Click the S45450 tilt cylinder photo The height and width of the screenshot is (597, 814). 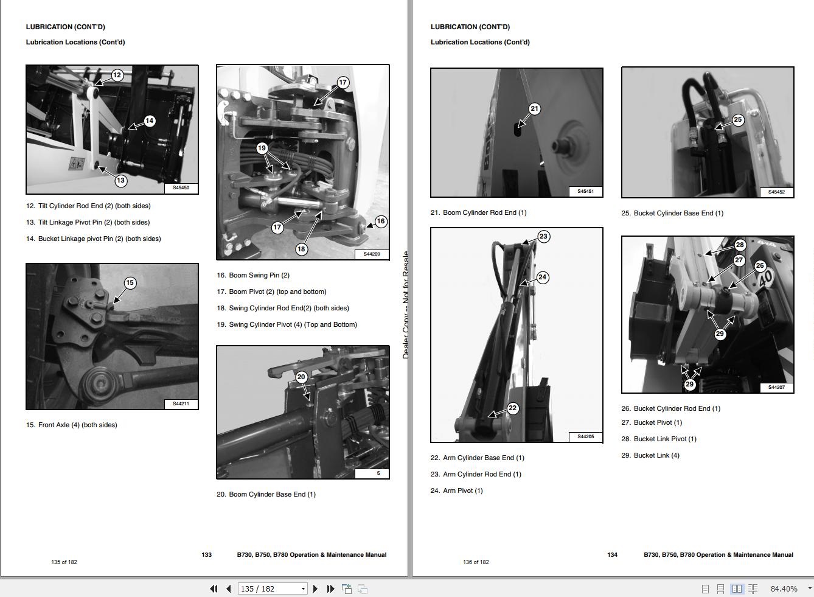point(112,130)
